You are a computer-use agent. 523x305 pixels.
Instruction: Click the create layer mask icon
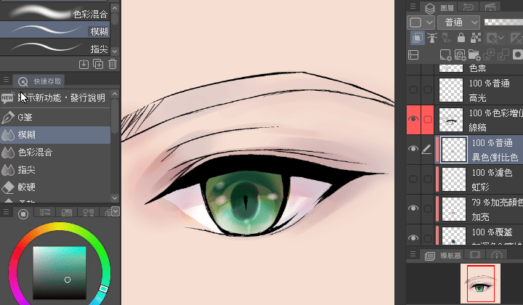click(x=518, y=55)
